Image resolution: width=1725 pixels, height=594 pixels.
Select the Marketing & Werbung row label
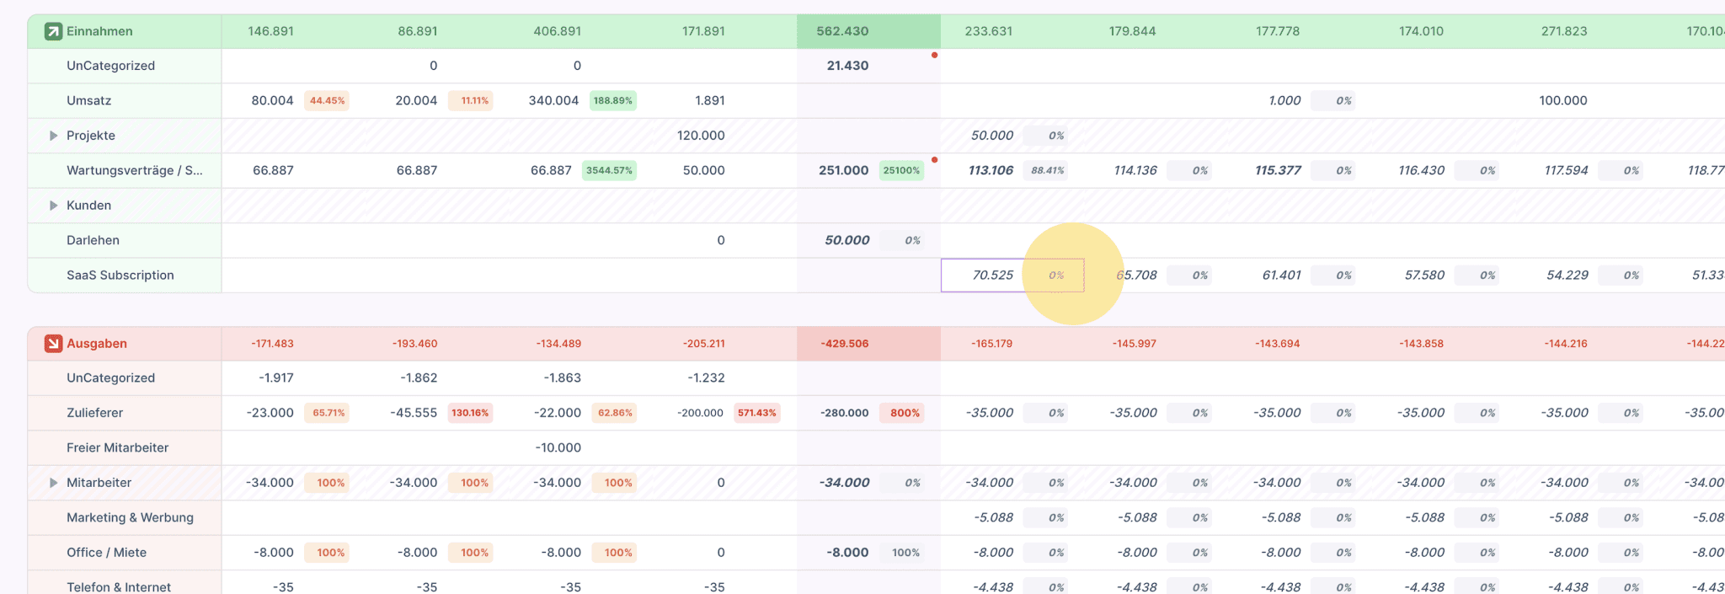[x=130, y=517]
